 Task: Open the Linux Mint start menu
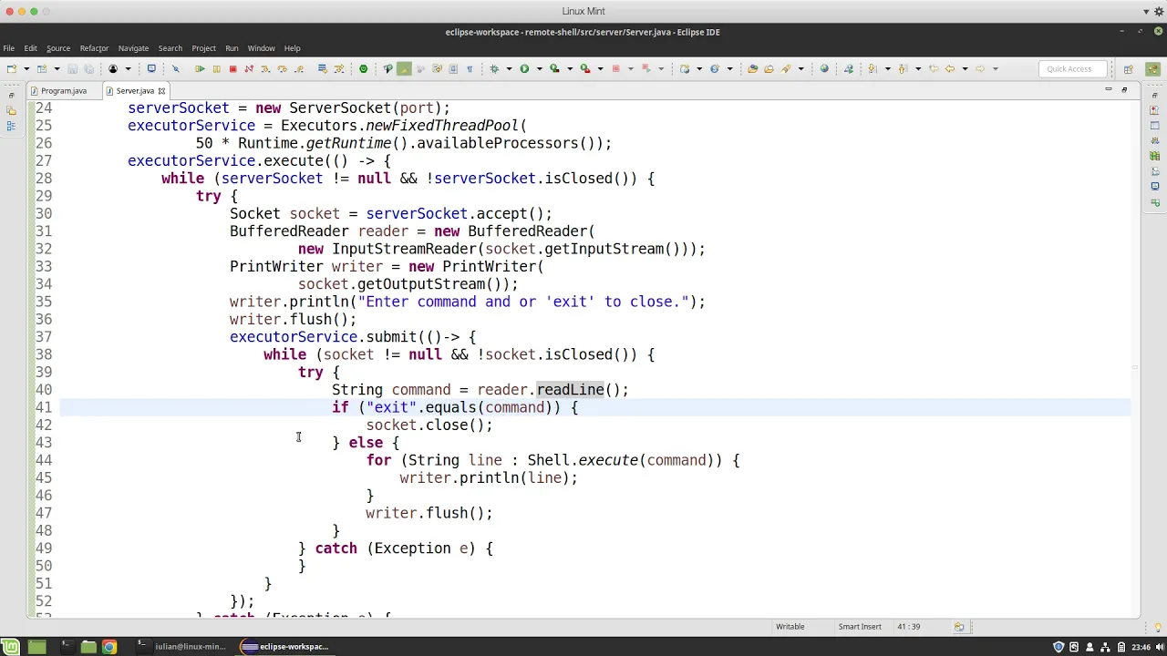click(x=12, y=647)
